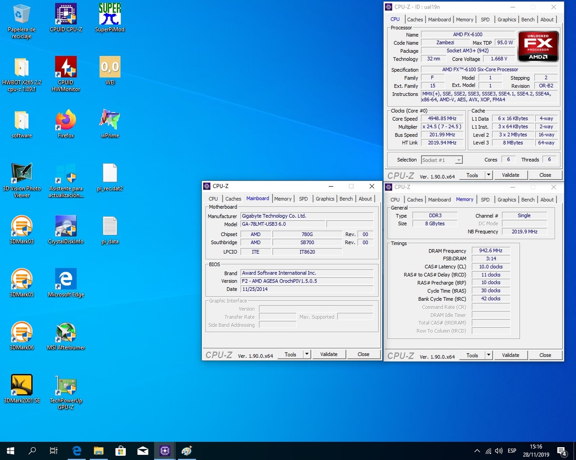Open File Explorer in the taskbar

(99, 451)
